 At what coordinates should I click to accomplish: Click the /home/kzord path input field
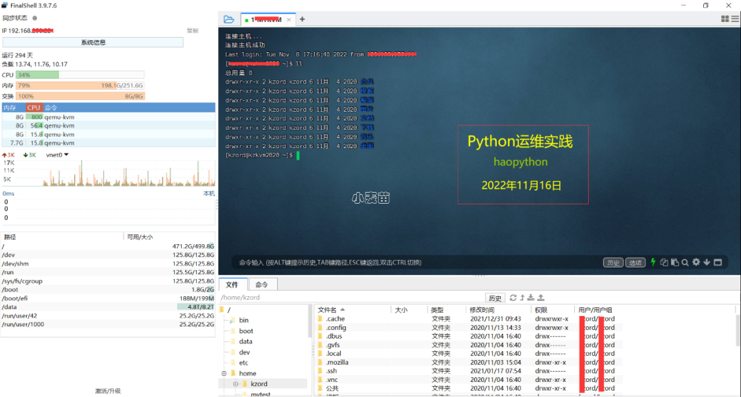pyautogui.click(x=350, y=298)
